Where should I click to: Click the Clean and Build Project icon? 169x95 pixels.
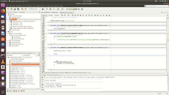click(x=50, y=9)
